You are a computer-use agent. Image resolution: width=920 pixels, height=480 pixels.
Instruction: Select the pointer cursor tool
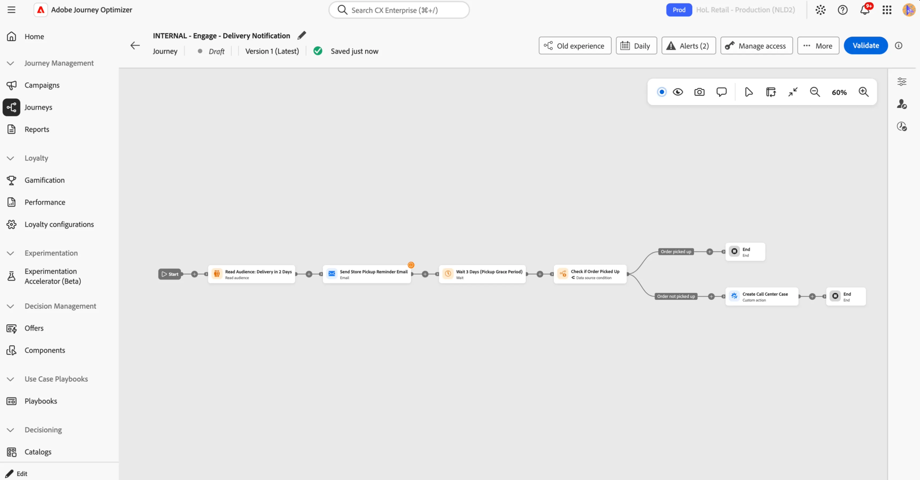(749, 92)
